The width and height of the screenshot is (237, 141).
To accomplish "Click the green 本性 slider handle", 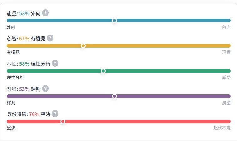I will 103,71.
